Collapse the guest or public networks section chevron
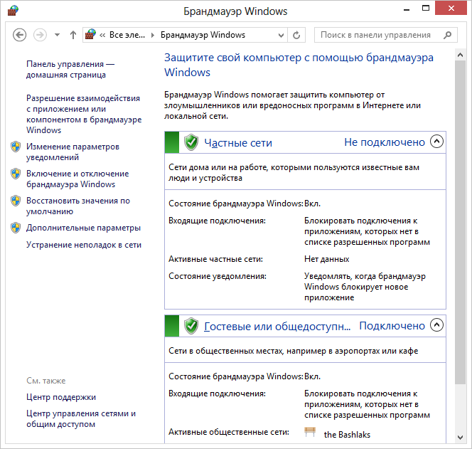Image resolution: width=472 pixels, height=449 pixels. coord(436,324)
